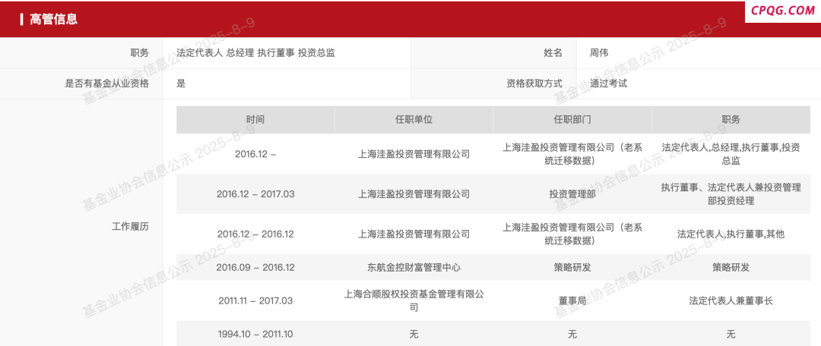The width and height of the screenshot is (821, 346).
Task: Click the 资格获取方式 label
Action: click(534, 83)
